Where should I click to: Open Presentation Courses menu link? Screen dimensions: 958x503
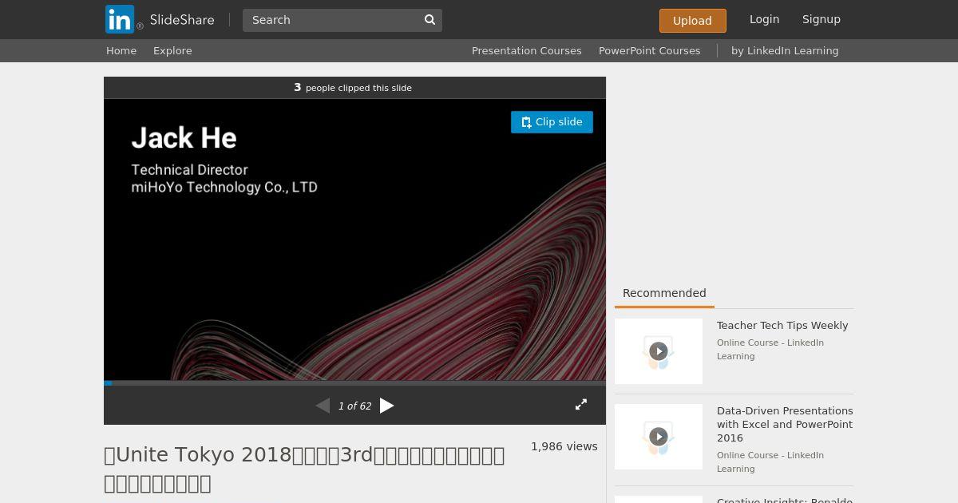pos(527,50)
